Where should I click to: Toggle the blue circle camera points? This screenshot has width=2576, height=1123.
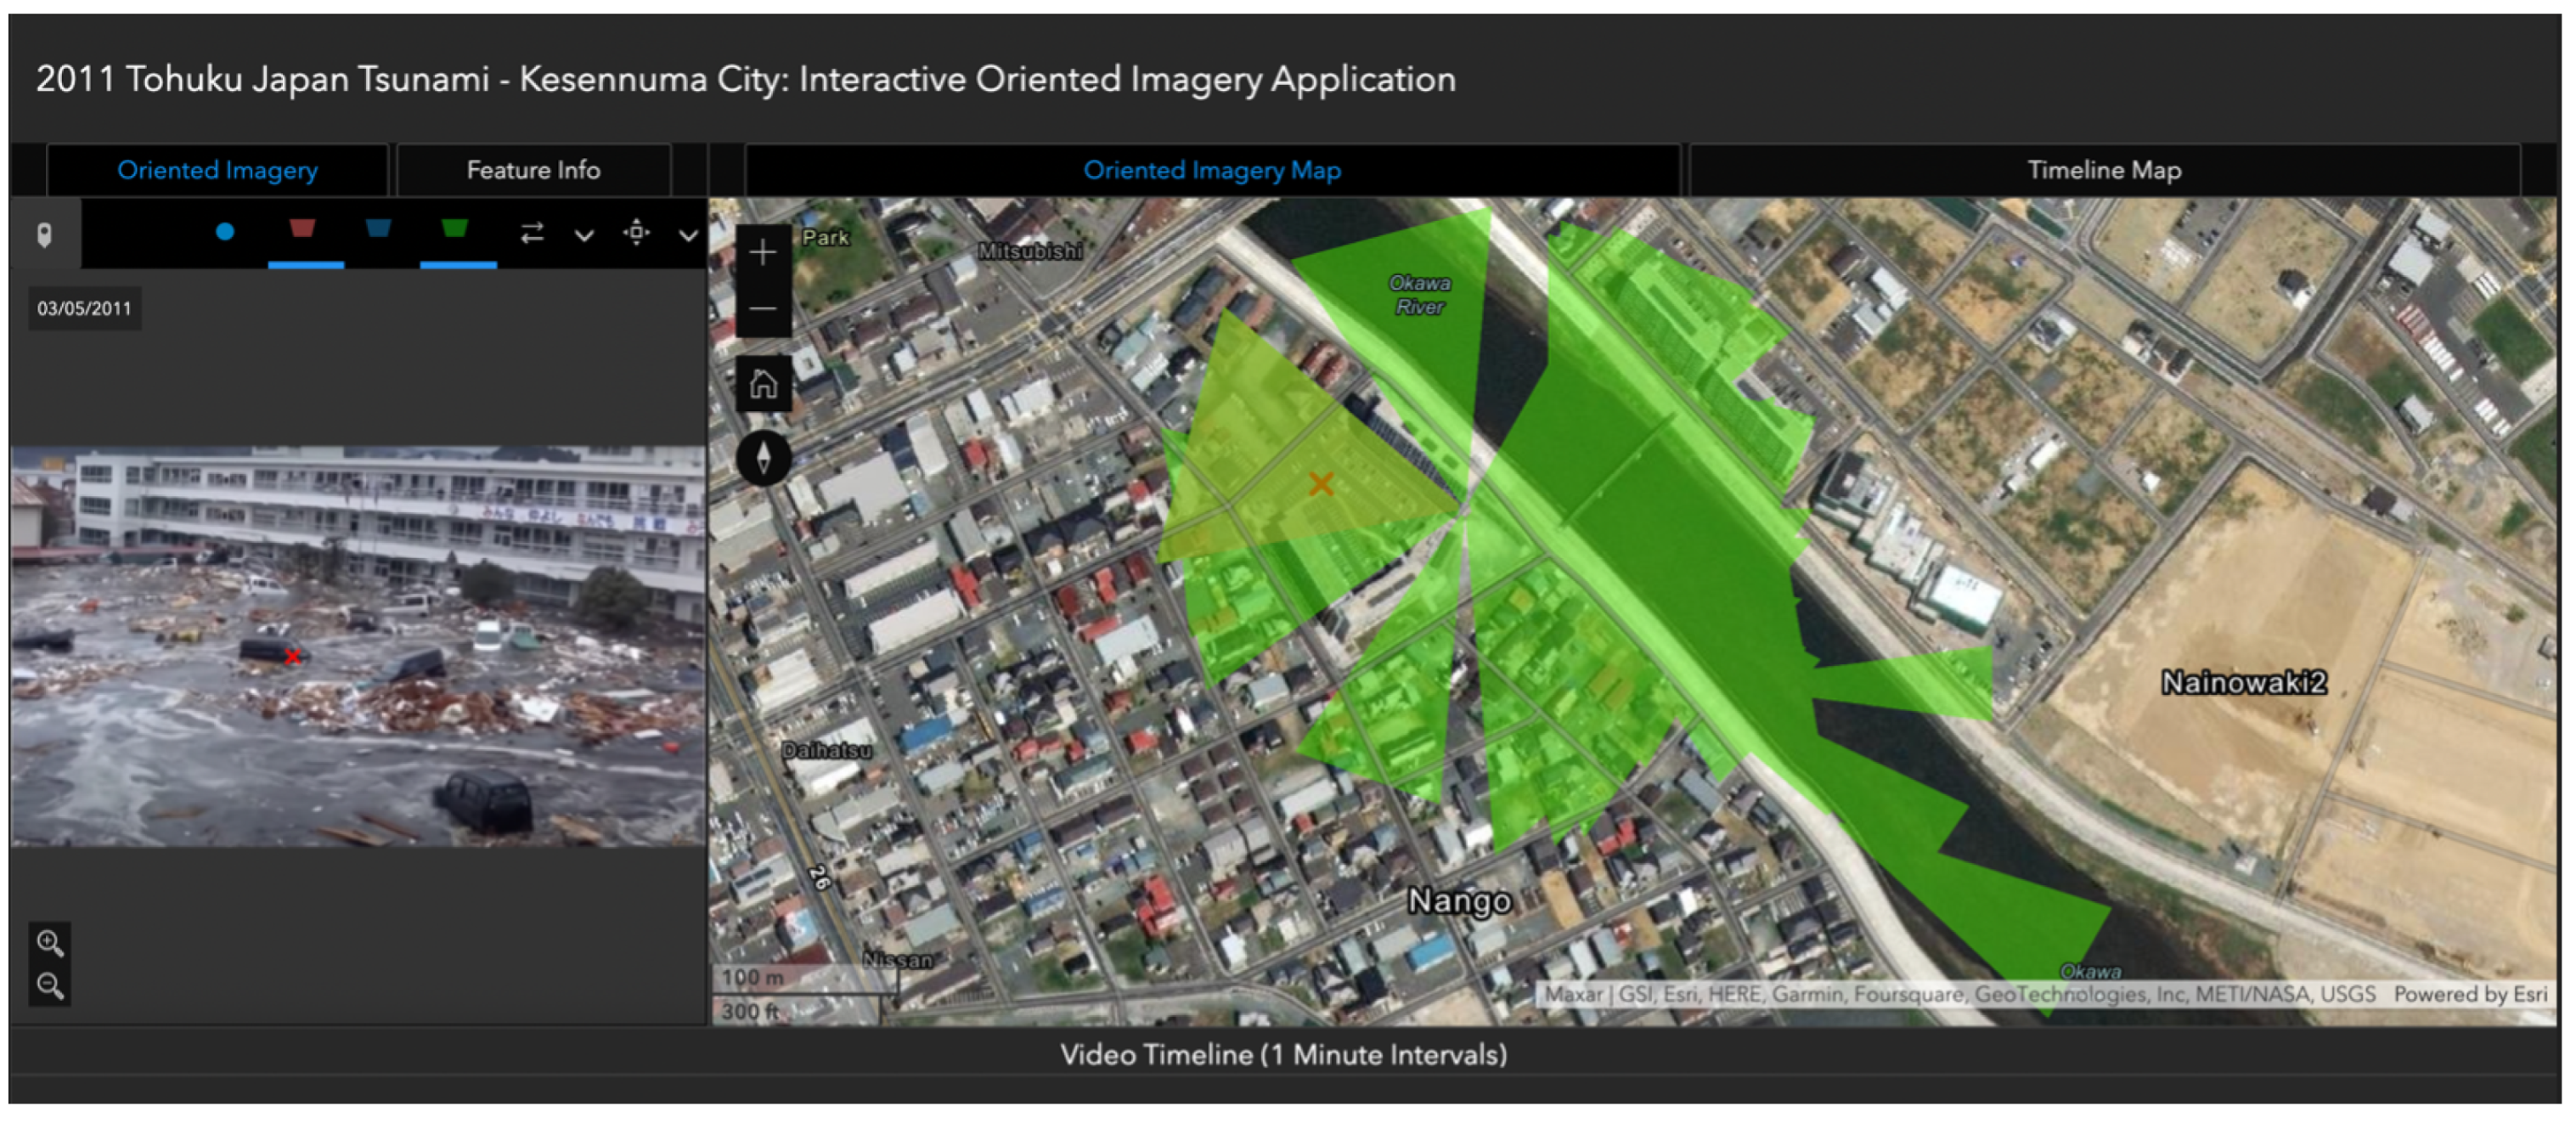(225, 232)
